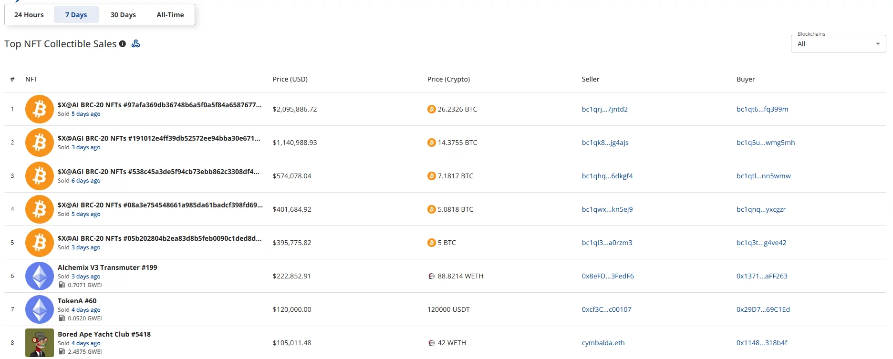
Task: Click the WETH icon beside 42 WETH
Action: click(432, 343)
